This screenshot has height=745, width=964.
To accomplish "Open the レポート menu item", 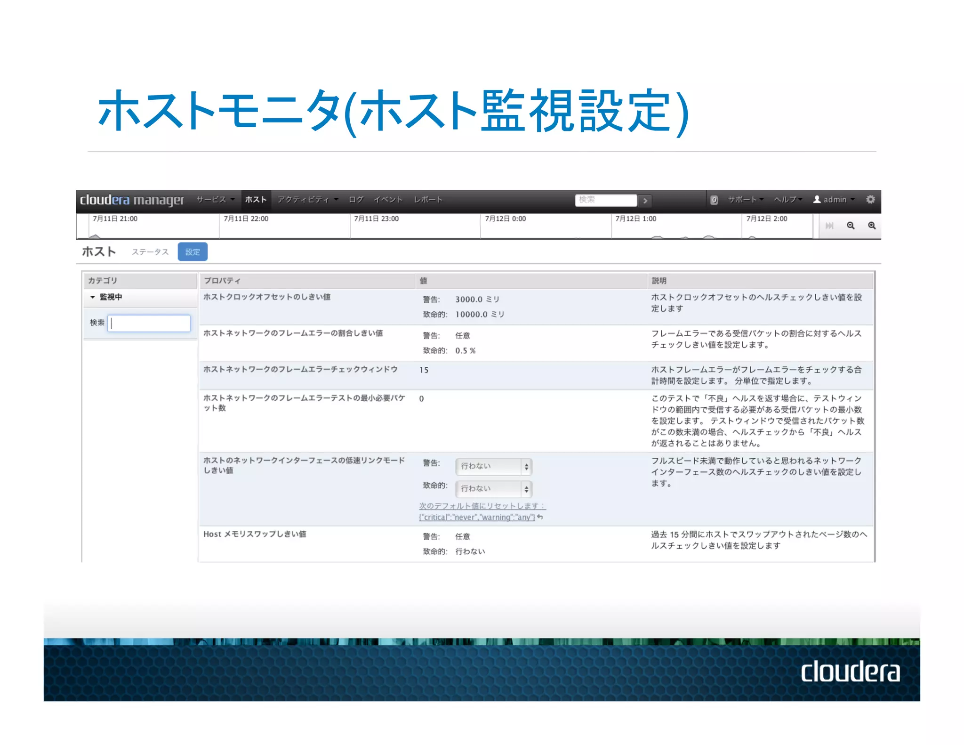I will [428, 200].
